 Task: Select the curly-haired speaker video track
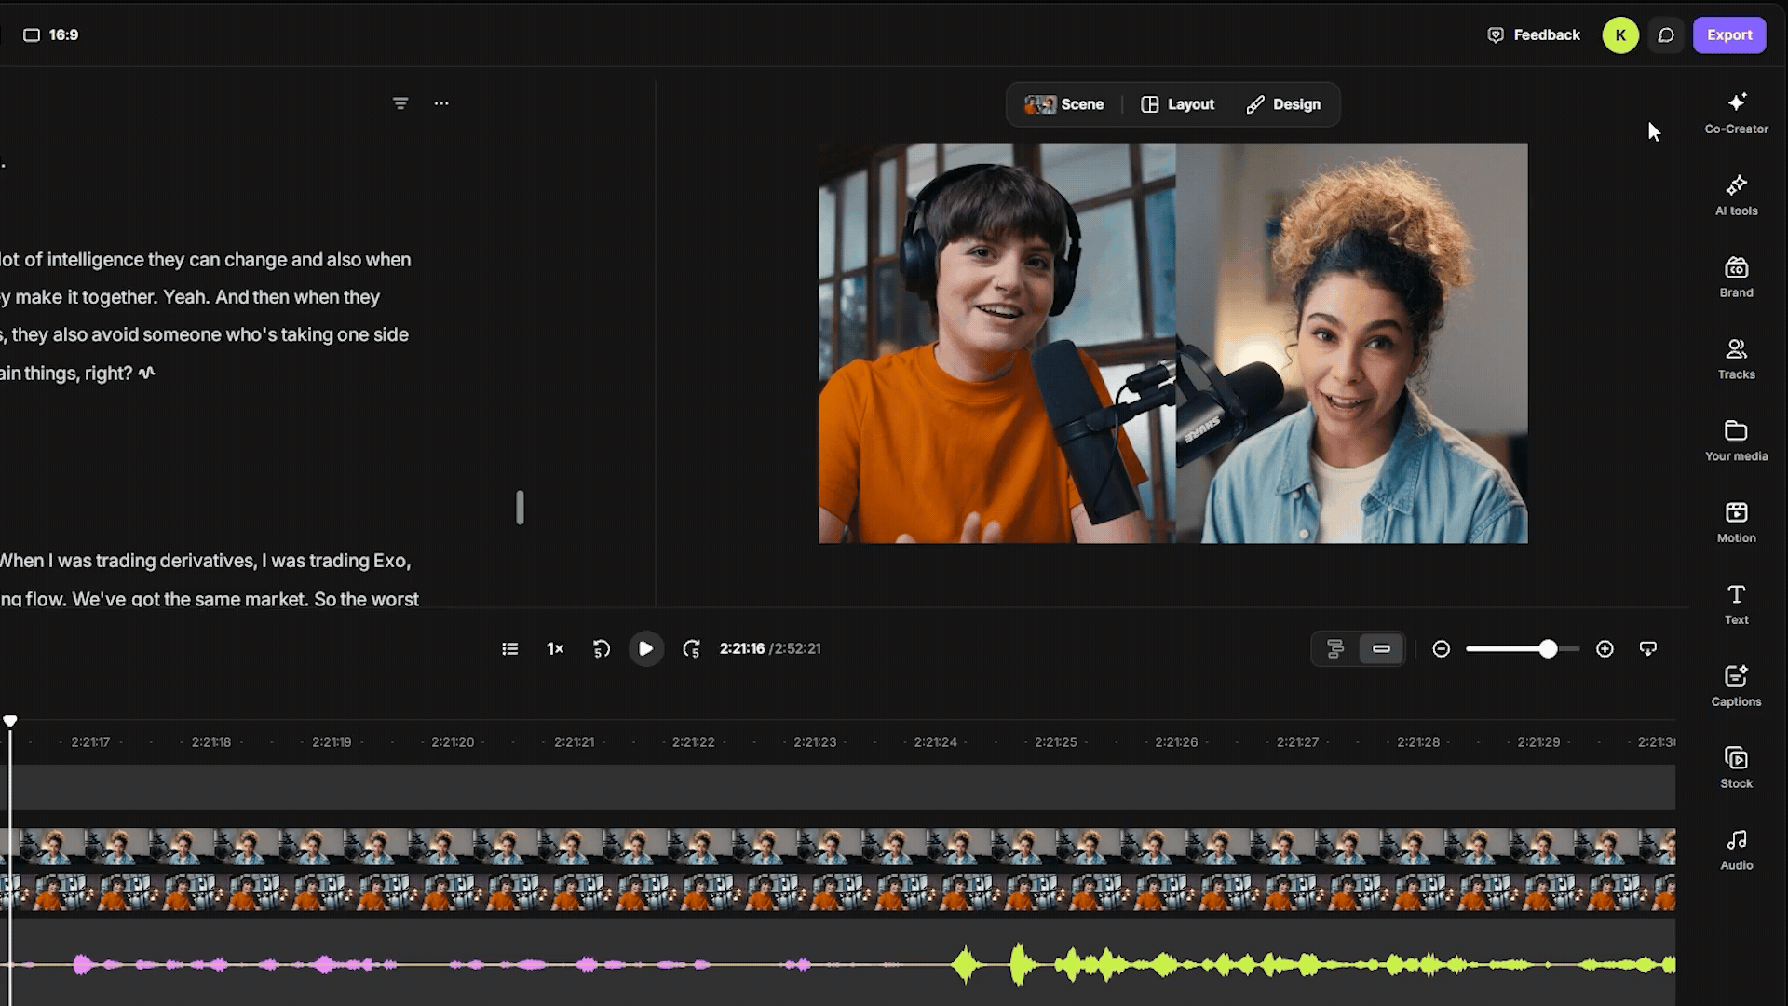838,848
